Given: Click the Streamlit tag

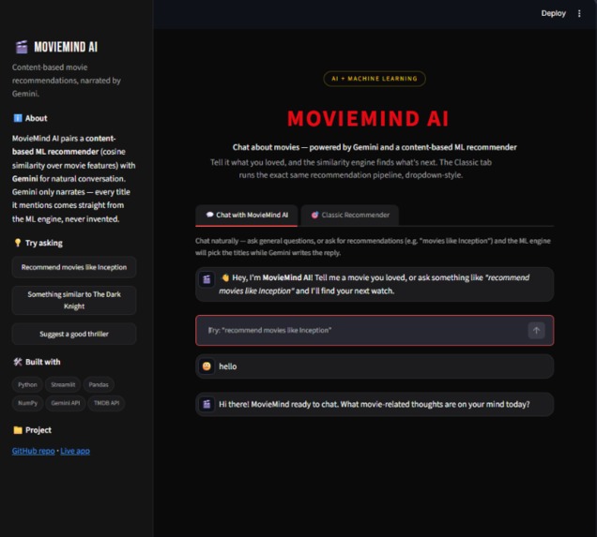Looking at the screenshot, I should pyautogui.click(x=63, y=384).
